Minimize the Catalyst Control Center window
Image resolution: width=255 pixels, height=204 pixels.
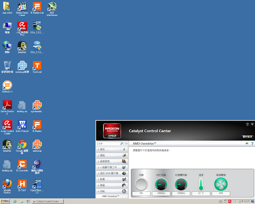coord(247,125)
